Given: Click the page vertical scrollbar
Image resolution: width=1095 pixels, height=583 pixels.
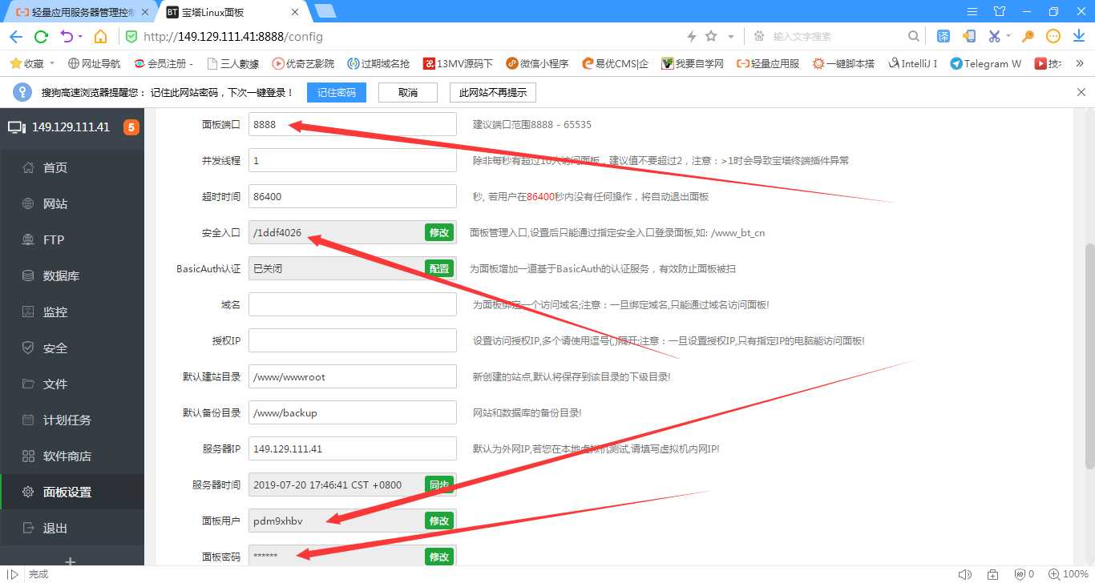Looking at the screenshot, I should [1089, 356].
